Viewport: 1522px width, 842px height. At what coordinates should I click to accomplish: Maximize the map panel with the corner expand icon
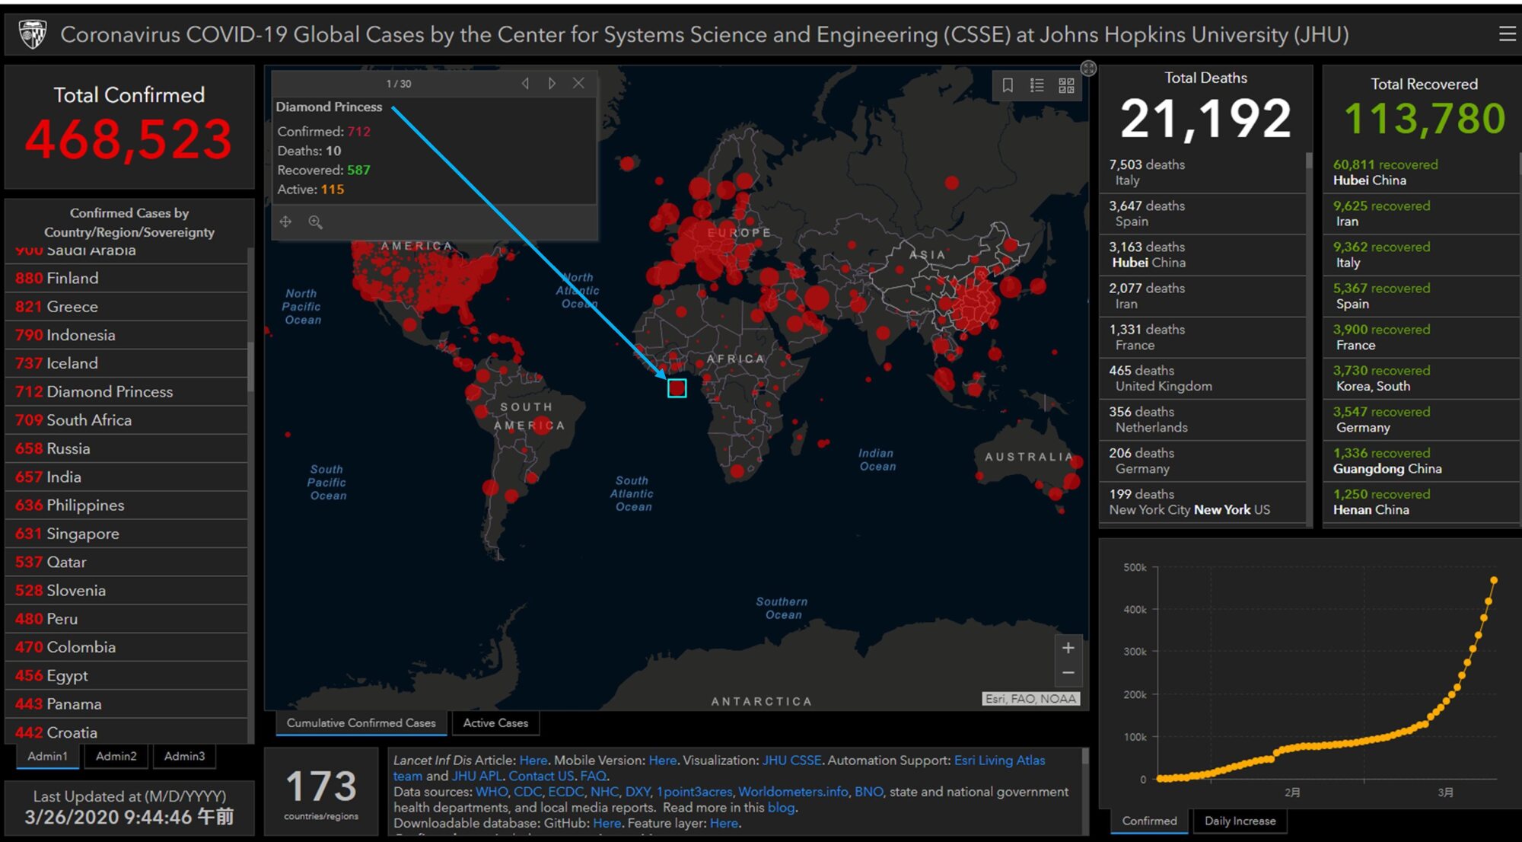coord(1089,69)
